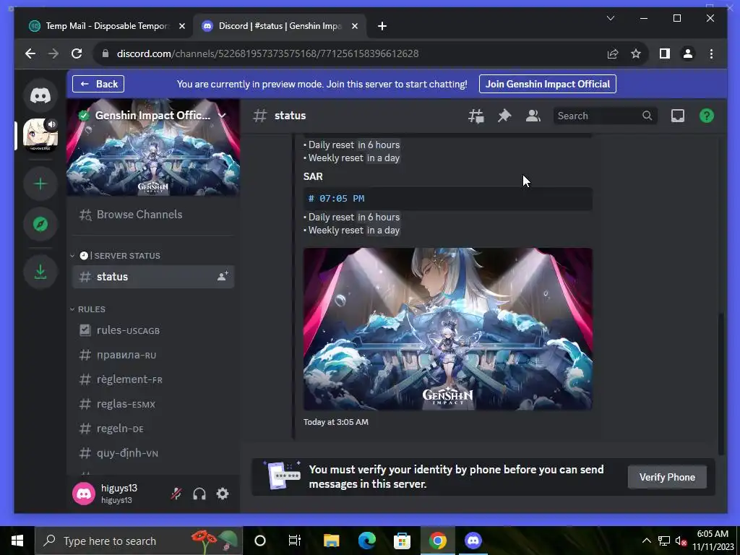Open règlement-FR channel
Image resolution: width=740 pixels, height=555 pixels.
(153, 379)
